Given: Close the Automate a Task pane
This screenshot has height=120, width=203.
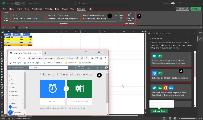Looking at the screenshot, I should click(x=194, y=33).
